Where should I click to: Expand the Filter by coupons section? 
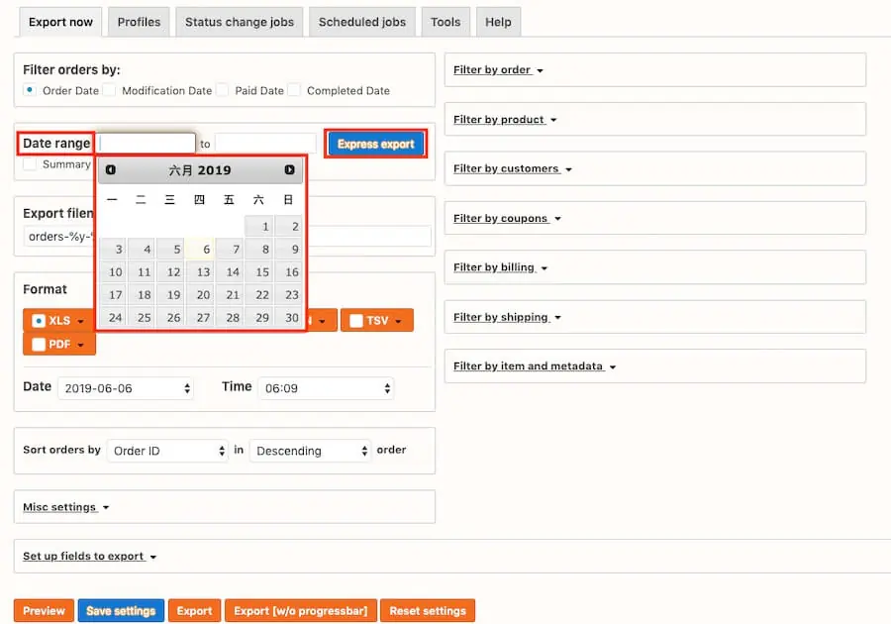pyautogui.click(x=507, y=218)
